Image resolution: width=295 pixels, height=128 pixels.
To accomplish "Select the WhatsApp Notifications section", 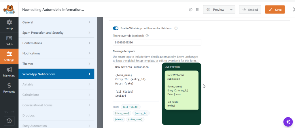I will (56, 74).
